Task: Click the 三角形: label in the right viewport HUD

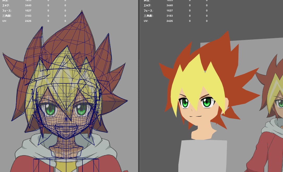Action: pos(148,16)
